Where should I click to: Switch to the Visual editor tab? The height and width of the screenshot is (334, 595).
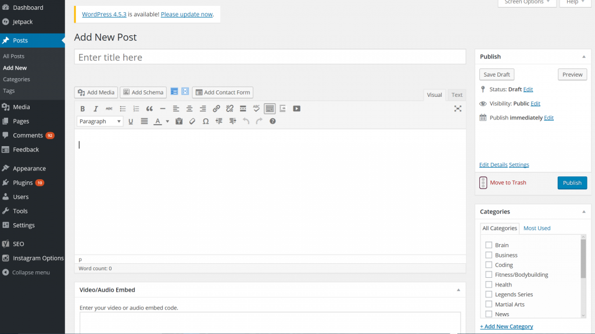(434, 95)
